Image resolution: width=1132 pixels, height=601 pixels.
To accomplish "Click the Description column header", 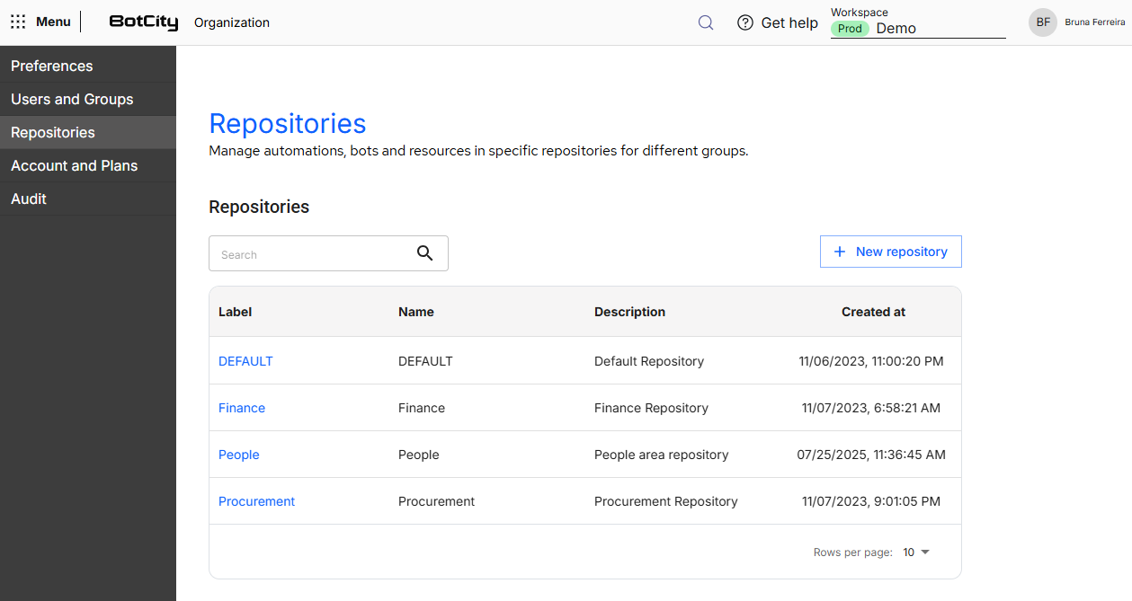I will (629, 312).
